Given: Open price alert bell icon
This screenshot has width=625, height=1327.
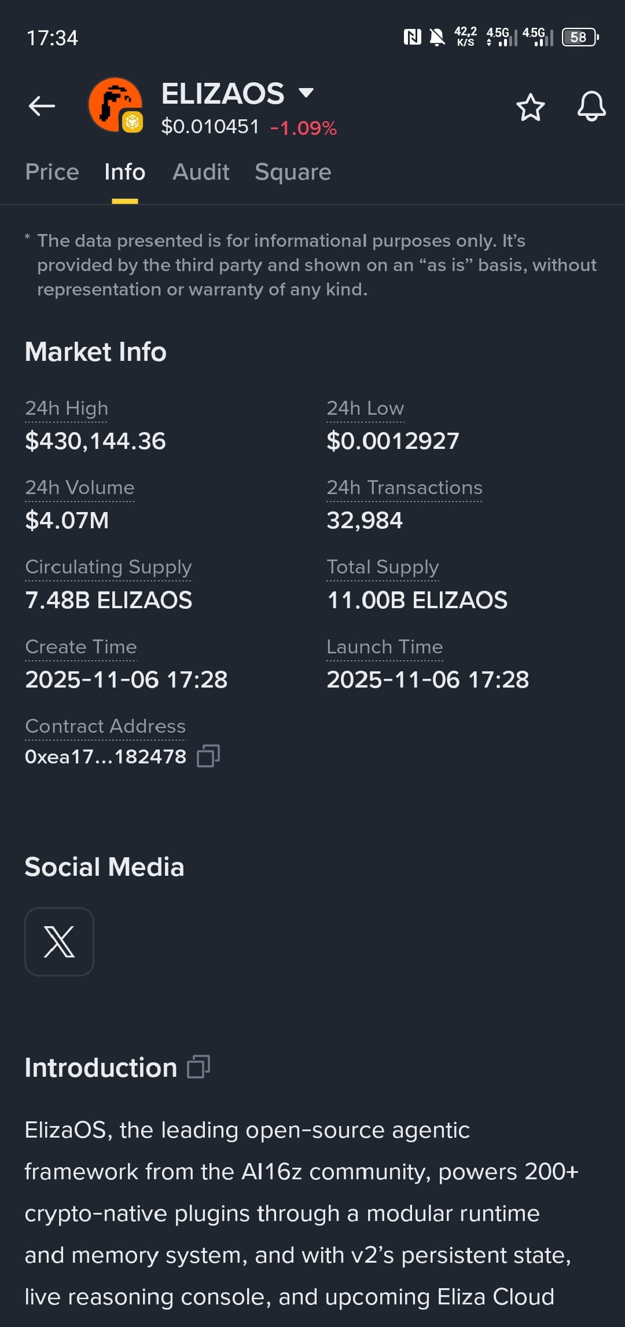Looking at the screenshot, I should tap(591, 106).
